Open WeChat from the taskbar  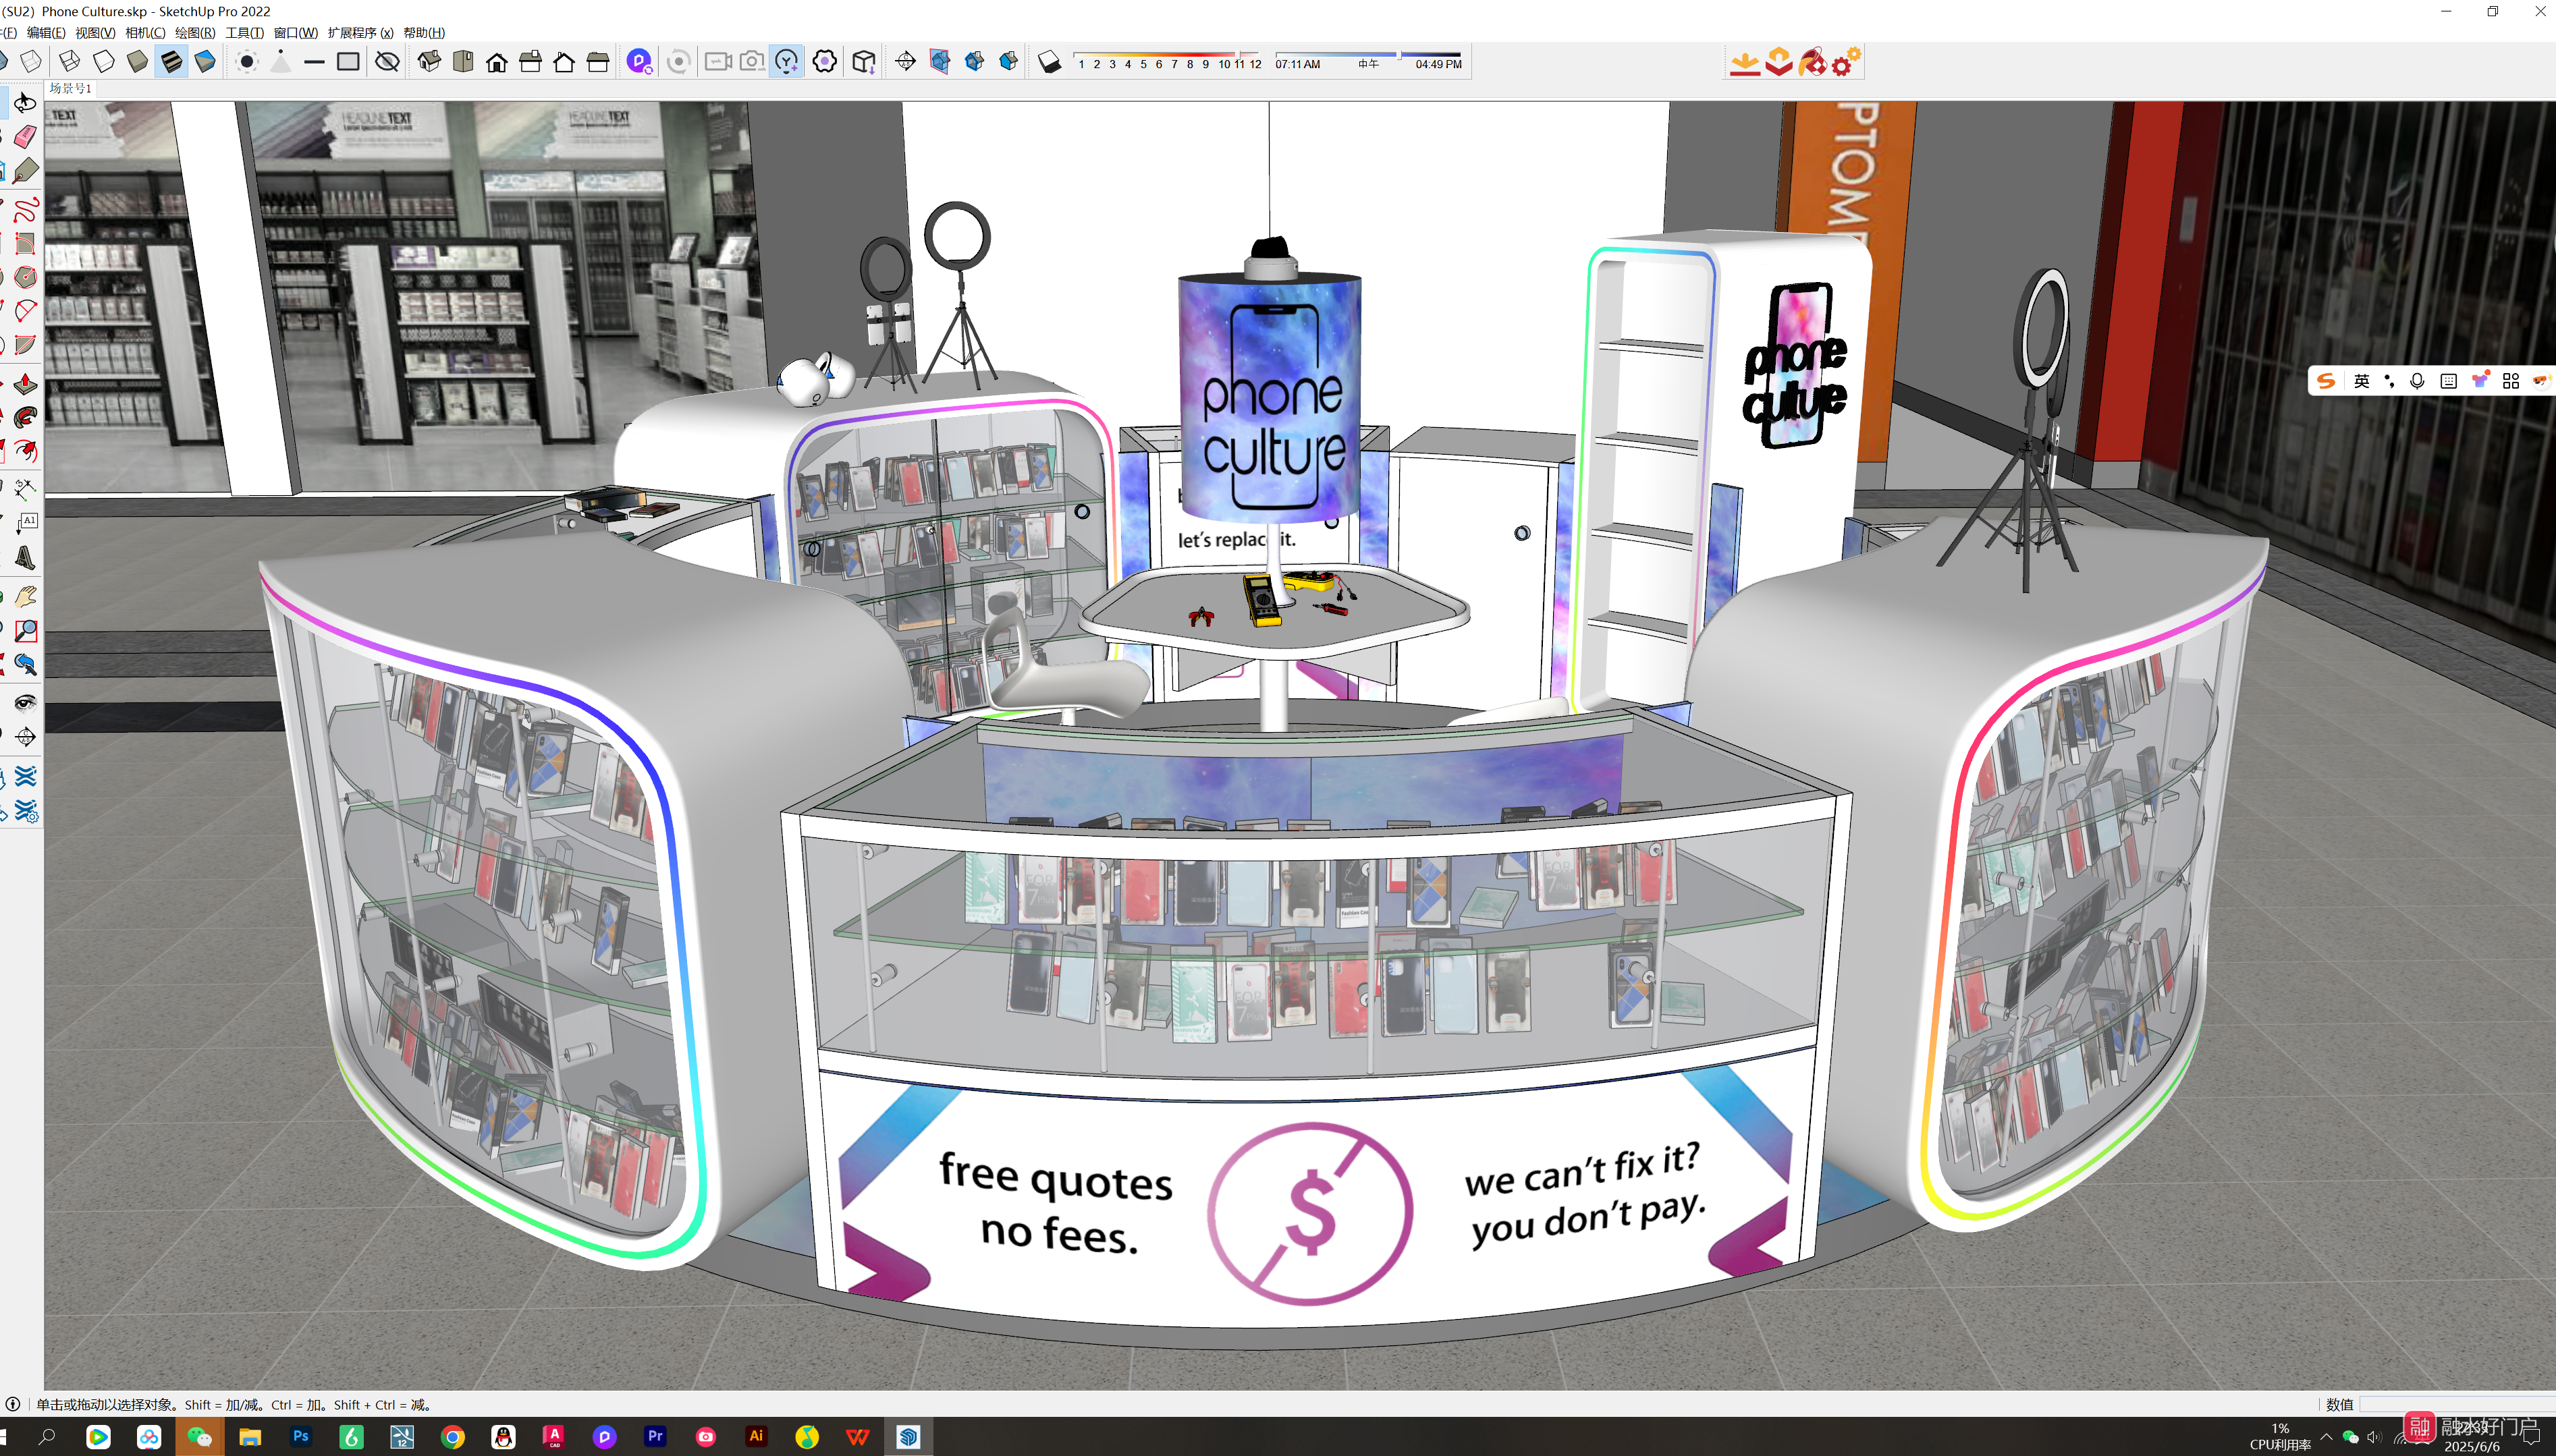pos(199,1437)
